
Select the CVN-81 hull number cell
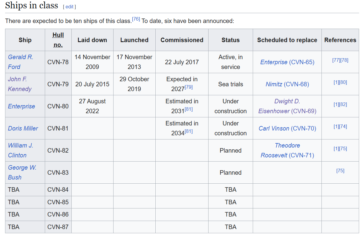58,128
